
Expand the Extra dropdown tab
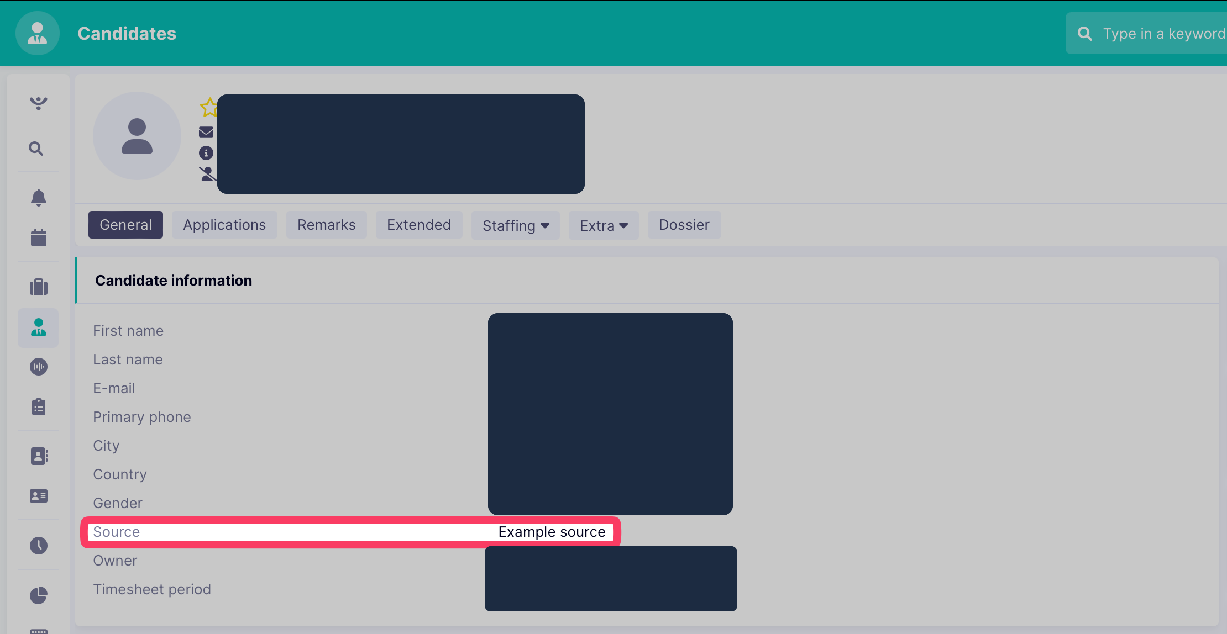click(604, 225)
